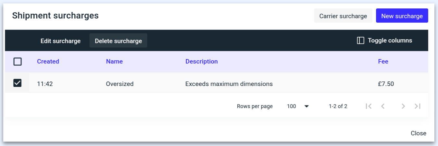
Task: Expand the Rows per page dropdown
Action: (298, 106)
